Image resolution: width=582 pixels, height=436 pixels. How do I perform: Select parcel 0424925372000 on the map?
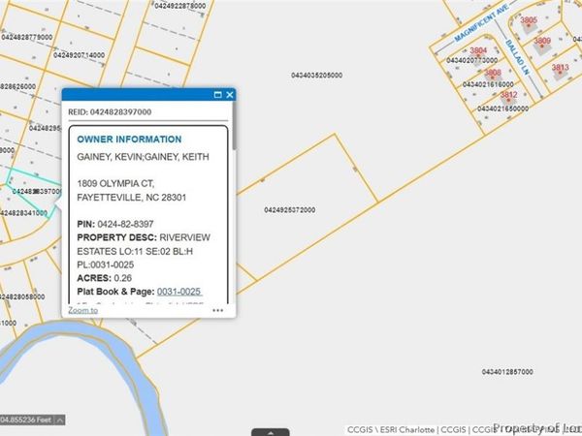pos(289,209)
